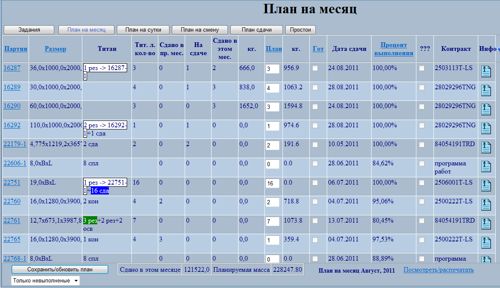Open the Простои tab
The width and height of the screenshot is (500, 288).
pyautogui.click(x=301, y=29)
